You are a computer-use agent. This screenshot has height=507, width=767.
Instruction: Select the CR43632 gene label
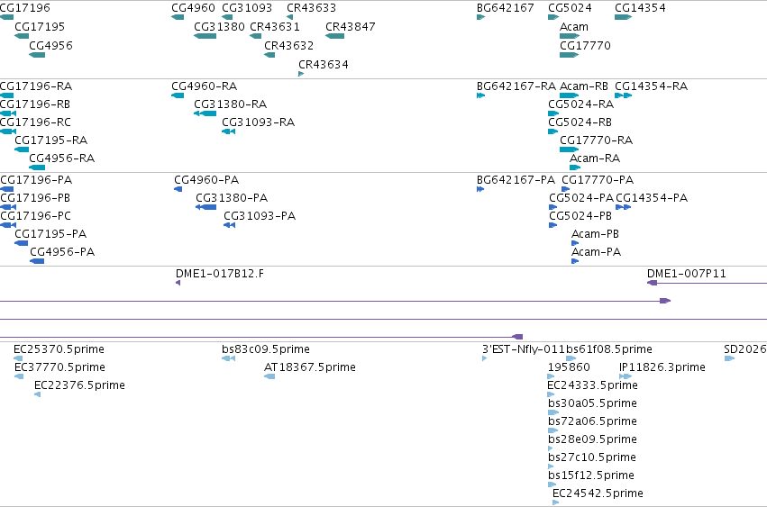pos(289,45)
